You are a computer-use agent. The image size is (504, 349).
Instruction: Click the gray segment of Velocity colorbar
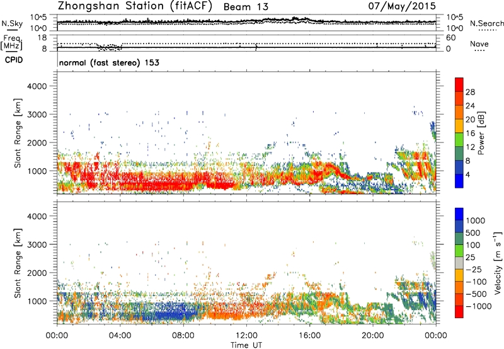pos(459,263)
